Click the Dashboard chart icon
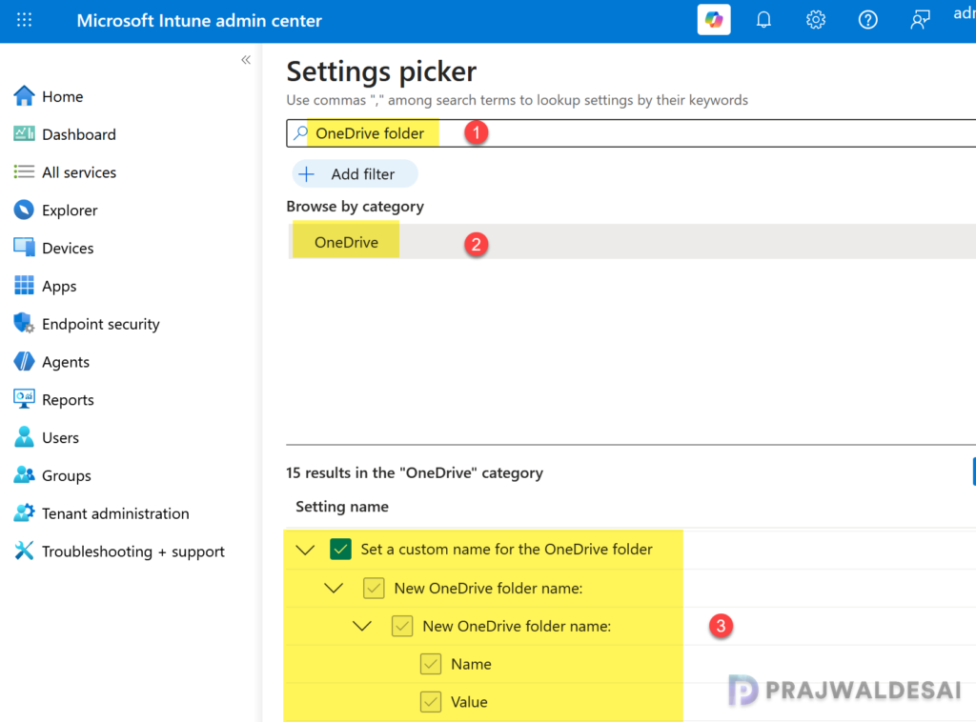Screen dimensions: 976x722 click(24, 133)
